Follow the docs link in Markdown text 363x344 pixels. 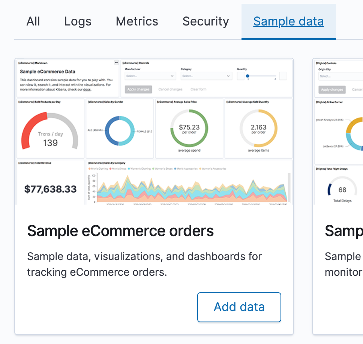point(87,90)
